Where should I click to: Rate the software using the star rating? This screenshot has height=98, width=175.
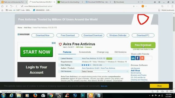point(86,65)
